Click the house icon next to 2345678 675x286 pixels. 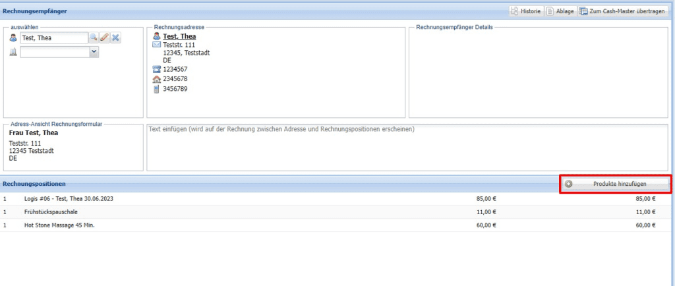(156, 79)
